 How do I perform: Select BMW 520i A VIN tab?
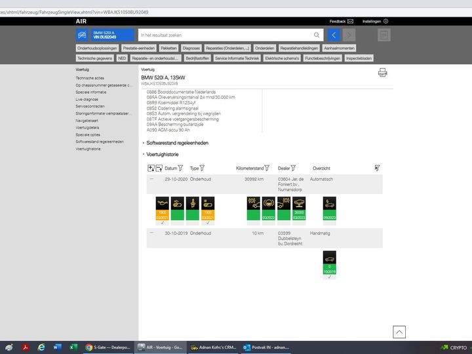coord(112,35)
